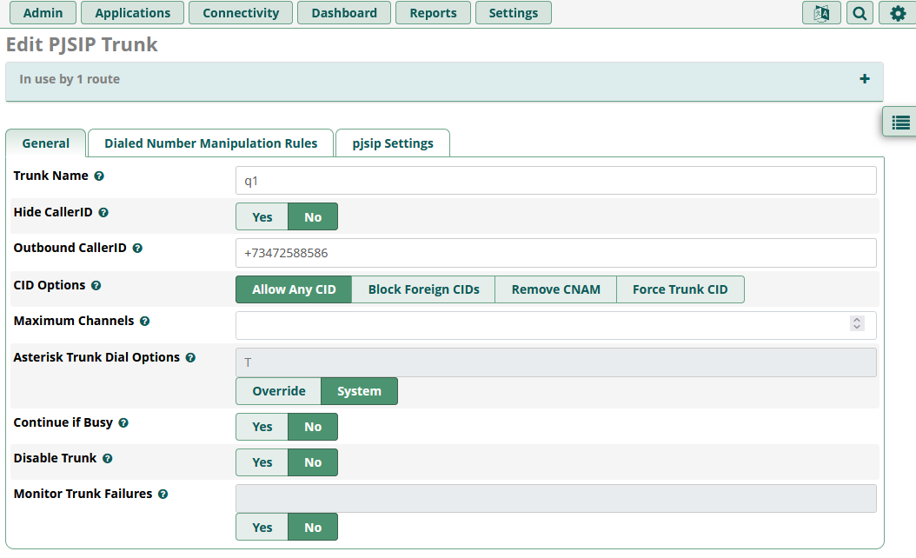Choose Override for Asterisk Trunk Dial Options
This screenshot has width=916, height=558.
pos(278,391)
